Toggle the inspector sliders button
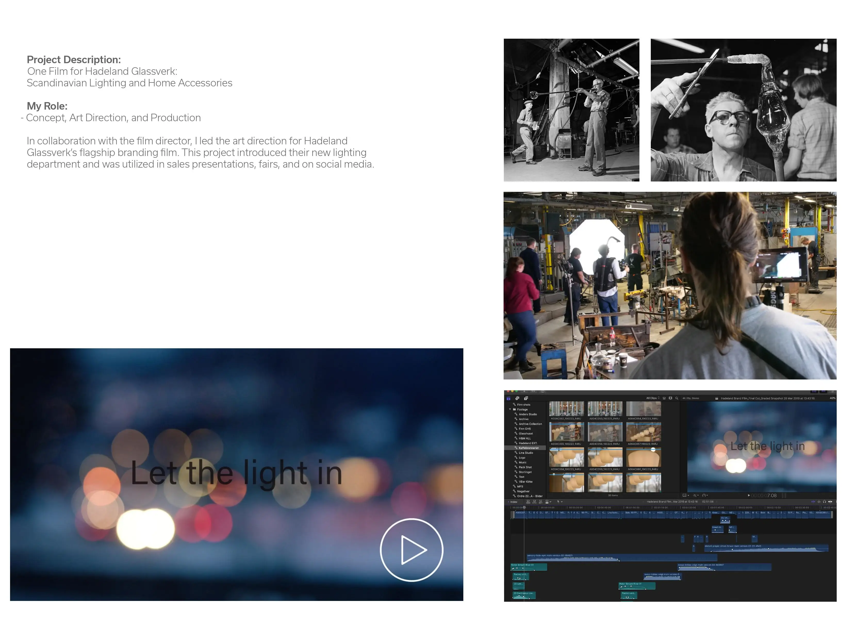 [x=833, y=392]
